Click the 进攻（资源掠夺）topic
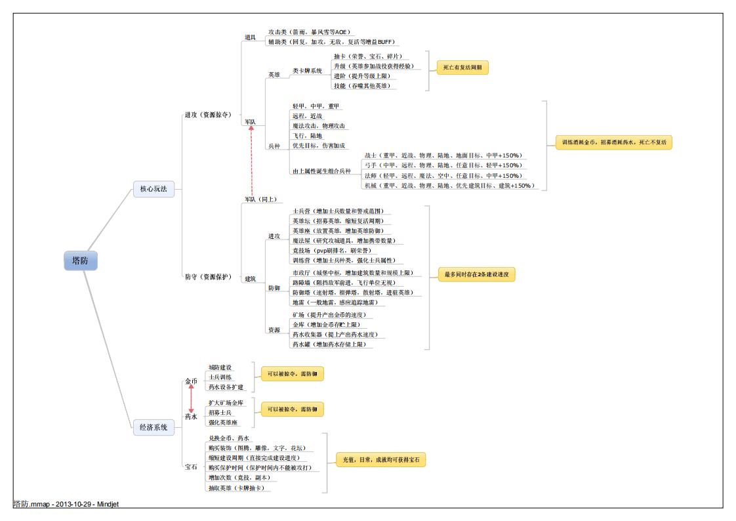736x521 pixels. tap(207, 114)
